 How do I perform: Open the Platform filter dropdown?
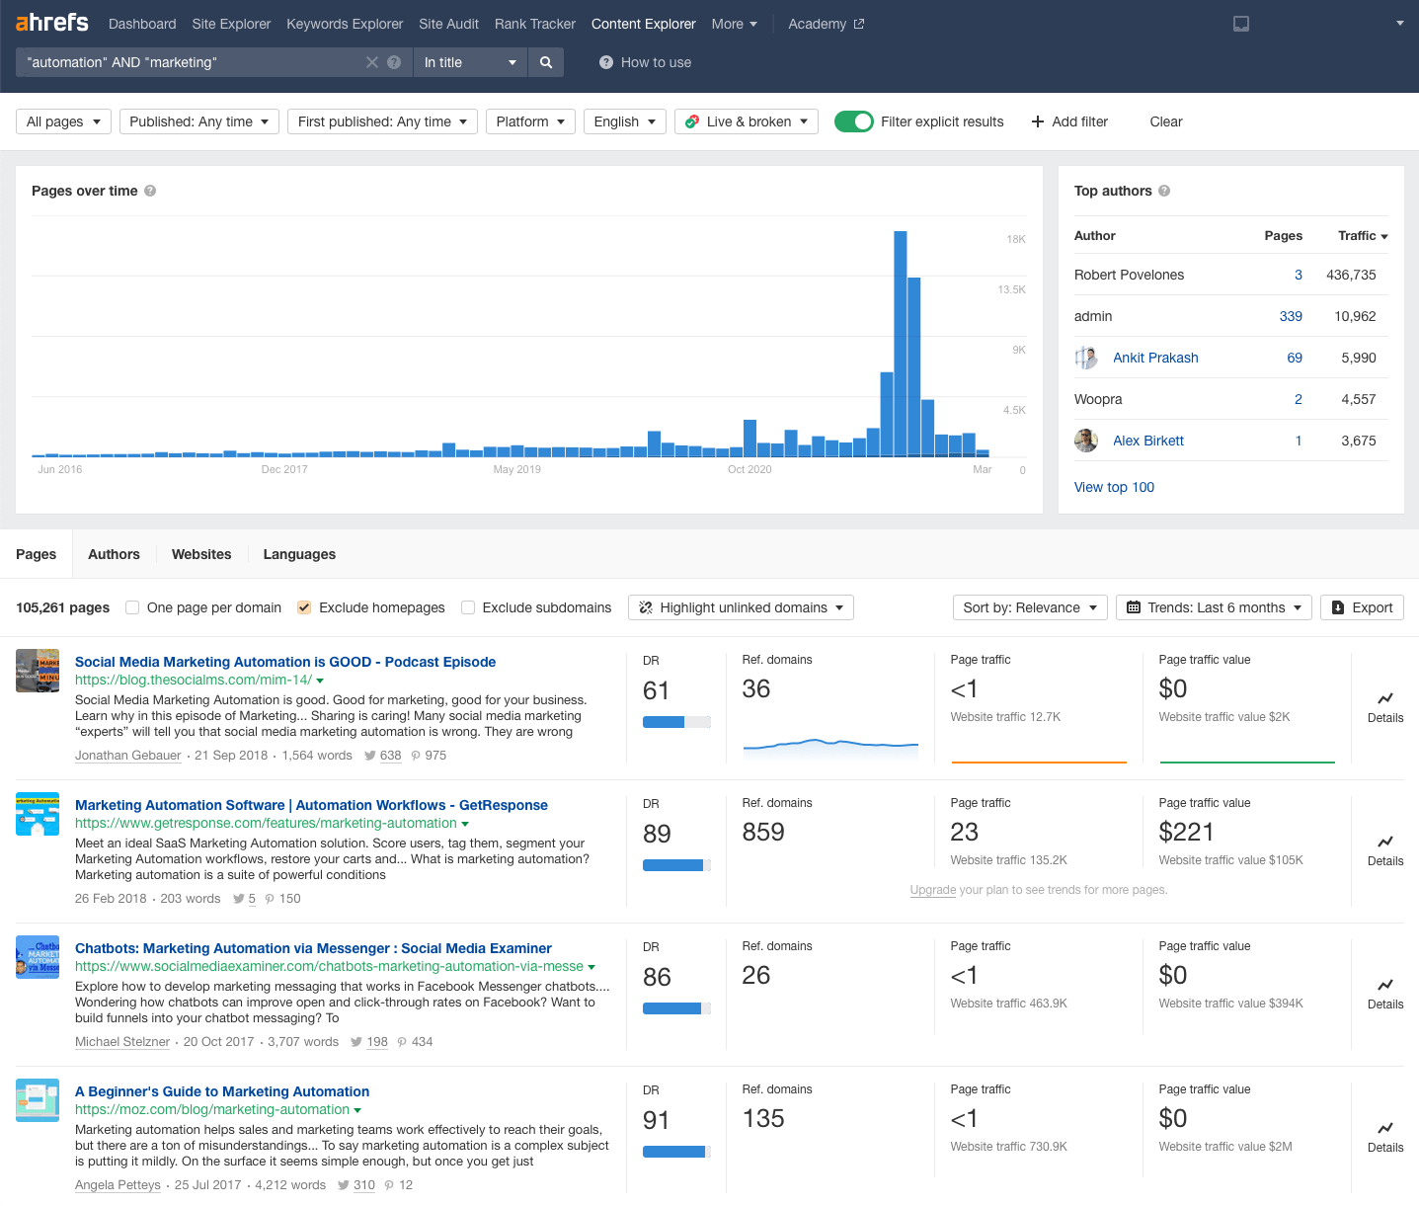pos(530,121)
